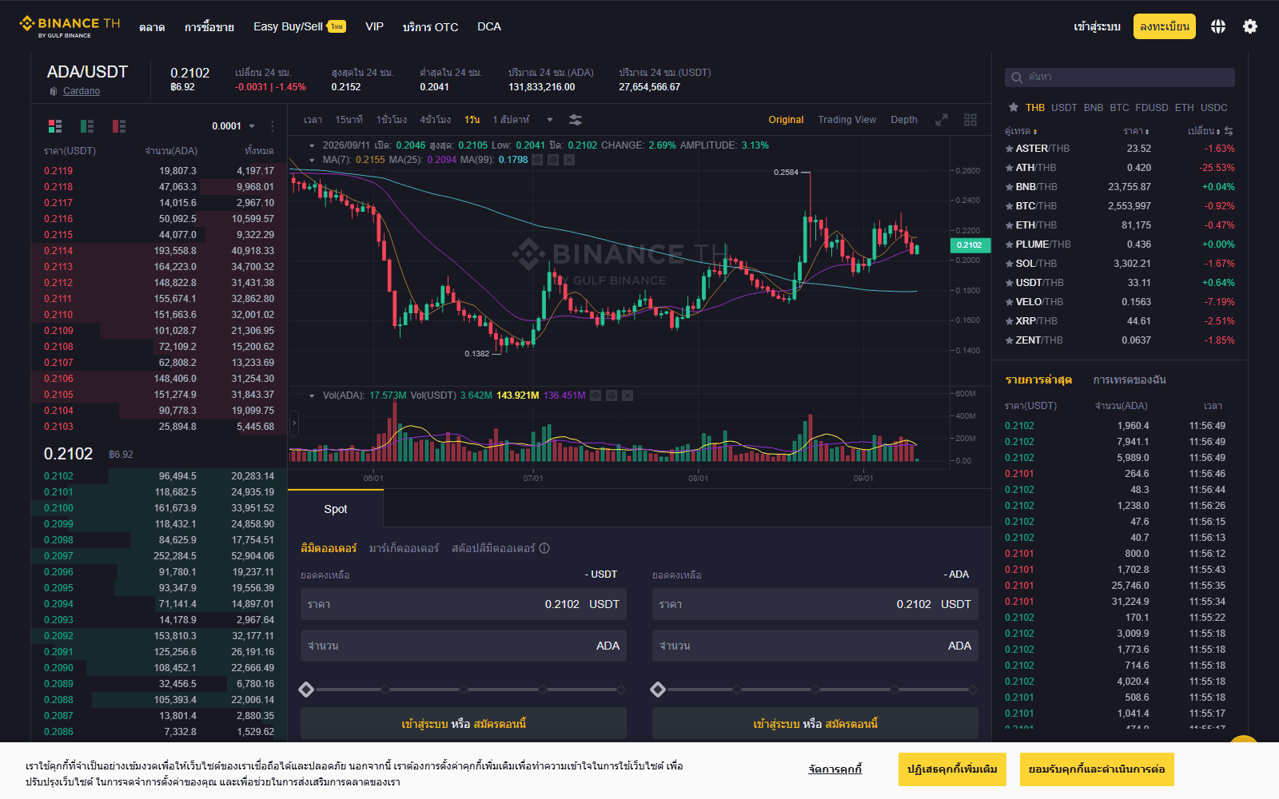Expand the chart to fullscreen
Image resolution: width=1279 pixels, height=799 pixels.
tap(942, 120)
